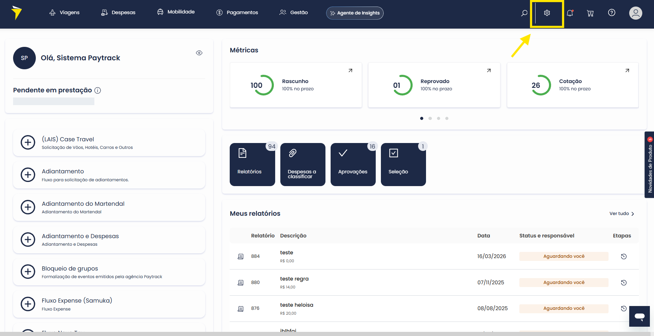654x336 pixels.
Task: Open the help question mark icon
Action: pos(612,13)
